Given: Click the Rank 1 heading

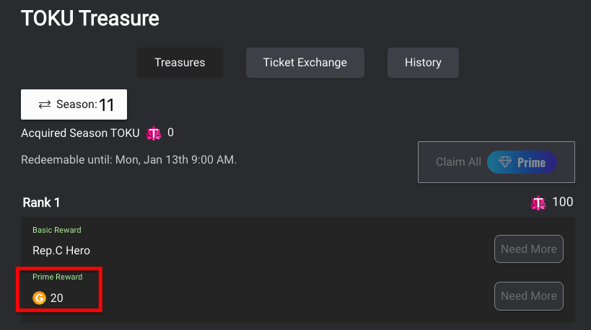Looking at the screenshot, I should pos(41,202).
